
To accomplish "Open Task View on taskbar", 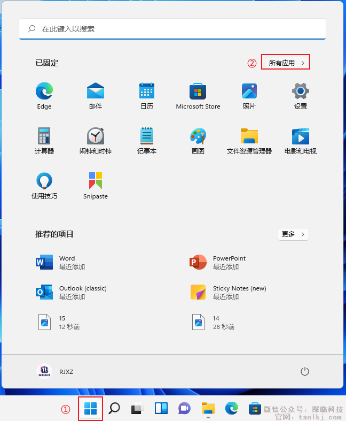I will pos(137,408).
